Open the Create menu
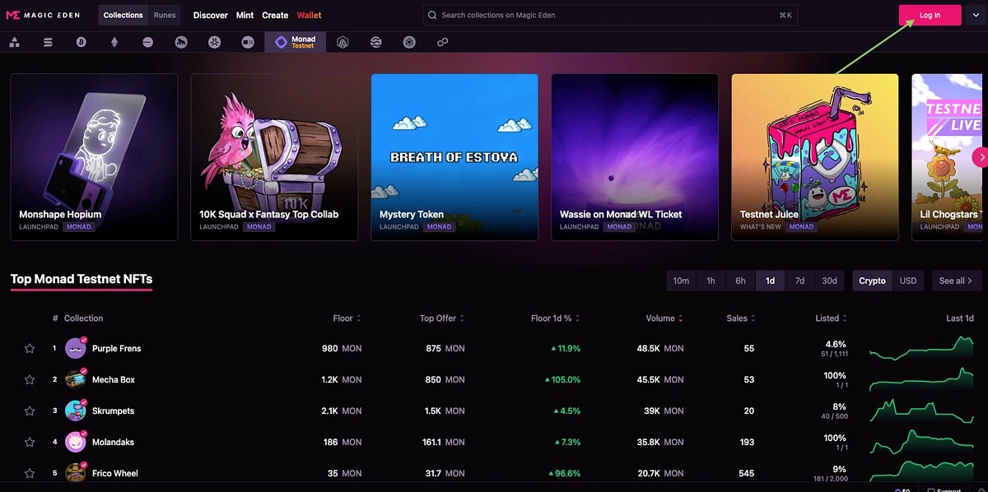The width and height of the screenshot is (988, 492). [x=275, y=15]
